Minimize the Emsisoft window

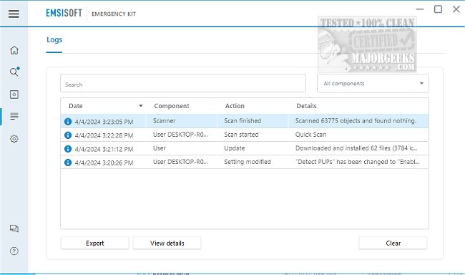tap(420, 9)
